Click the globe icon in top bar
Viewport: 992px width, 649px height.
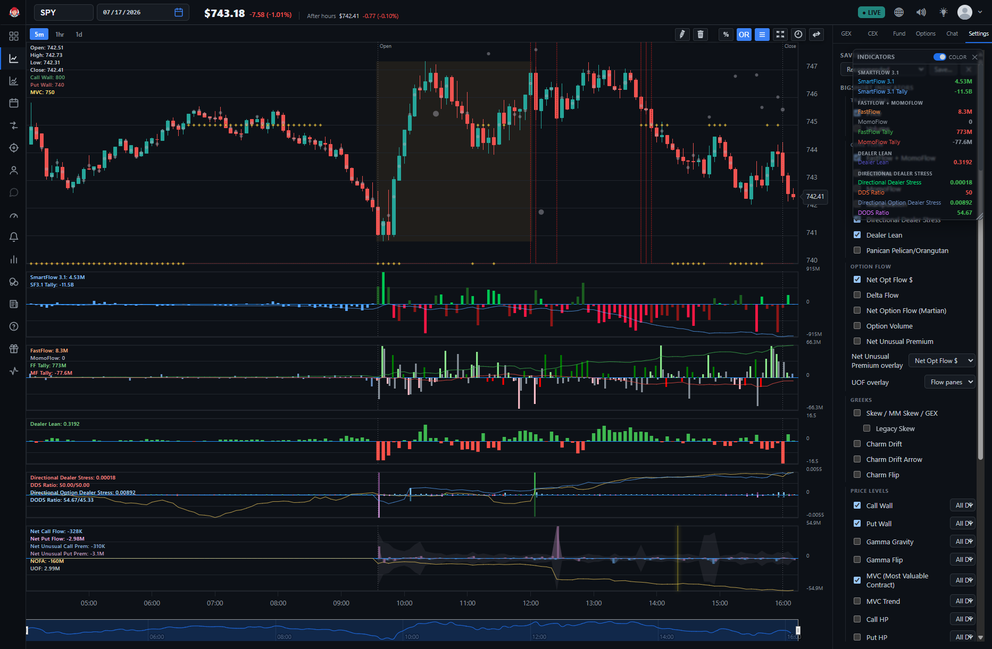[899, 12]
